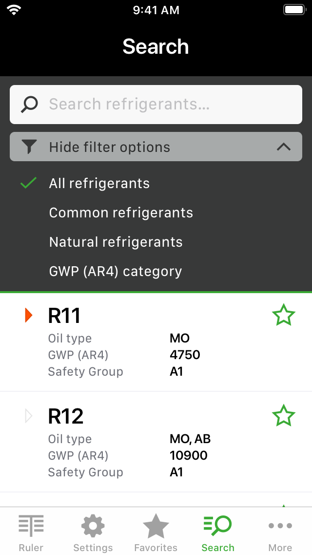Collapse filter options with the chevron arrow
The height and width of the screenshot is (555, 312).
[x=283, y=147]
